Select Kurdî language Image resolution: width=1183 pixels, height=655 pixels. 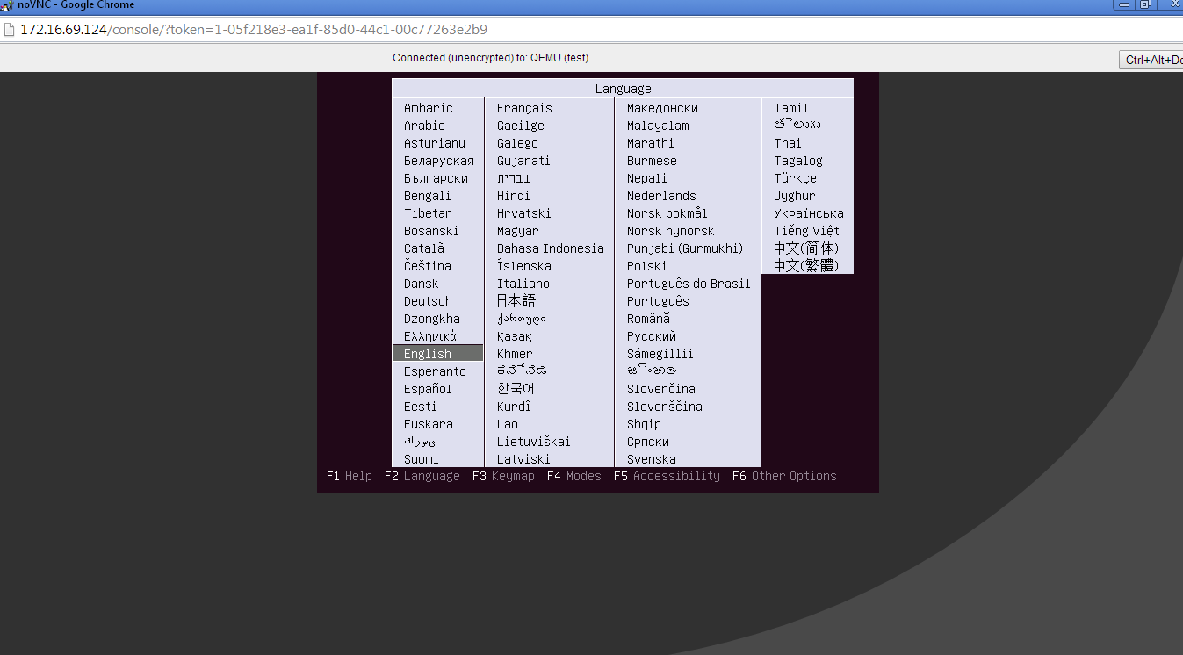tap(514, 407)
